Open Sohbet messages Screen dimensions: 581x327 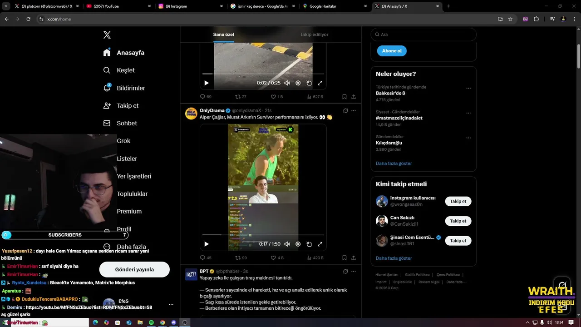(120, 124)
